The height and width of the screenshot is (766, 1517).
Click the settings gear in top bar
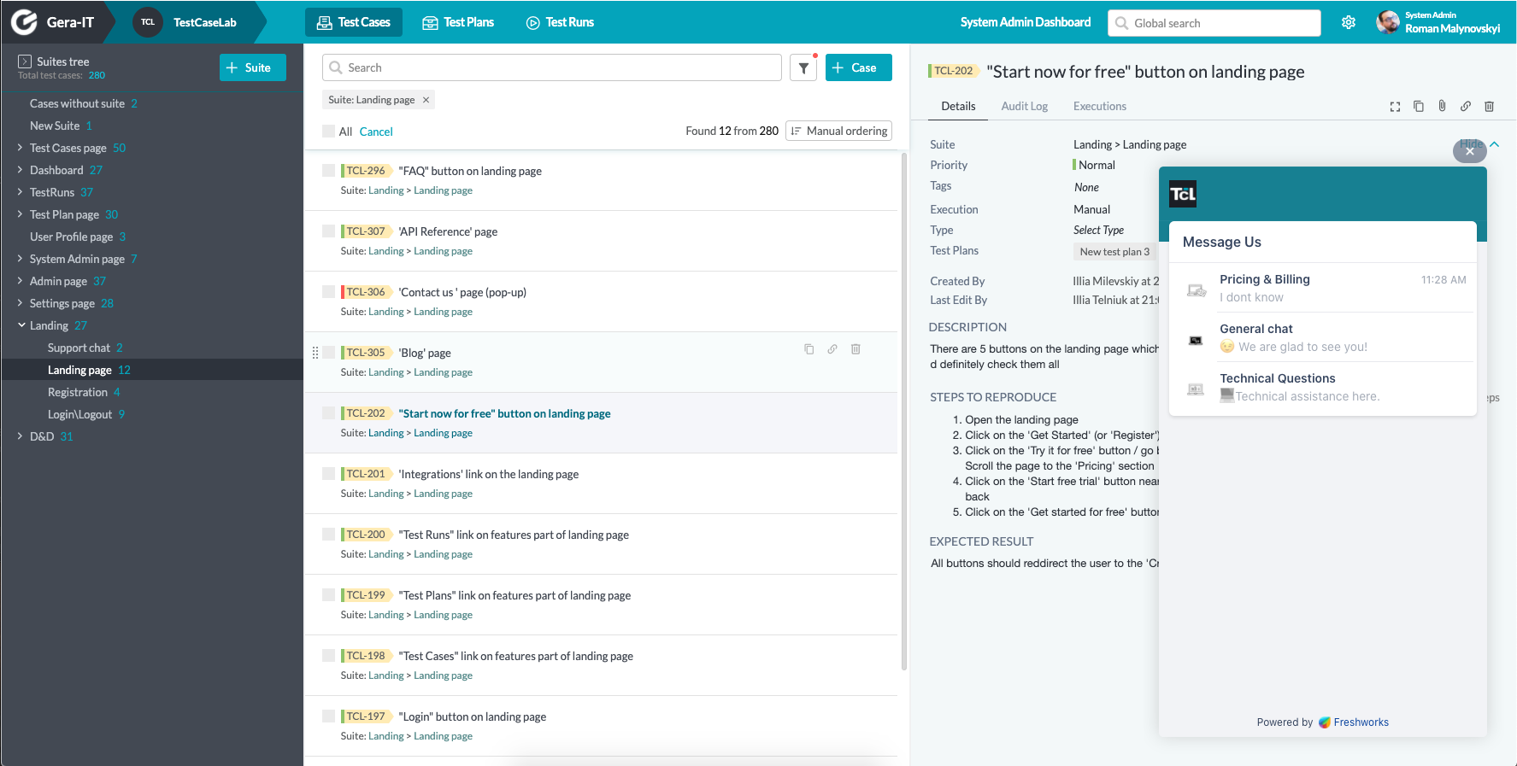(1349, 23)
